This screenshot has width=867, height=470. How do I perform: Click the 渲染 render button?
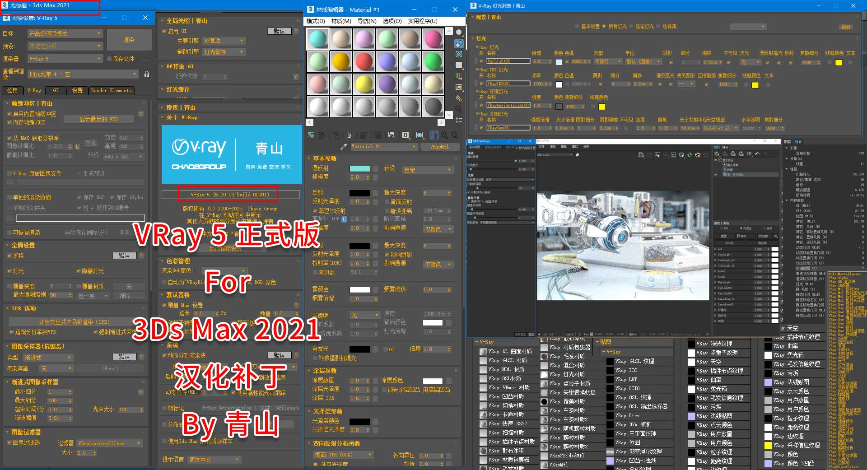[129, 40]
